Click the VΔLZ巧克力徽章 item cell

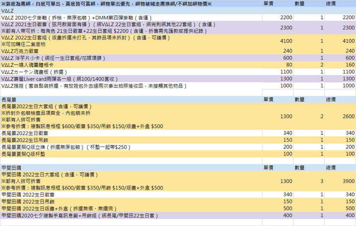131,51
